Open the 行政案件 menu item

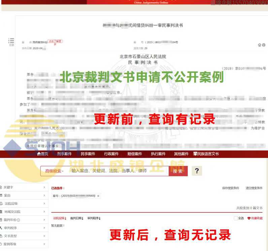pyautogui.click(x=111, y=154)
